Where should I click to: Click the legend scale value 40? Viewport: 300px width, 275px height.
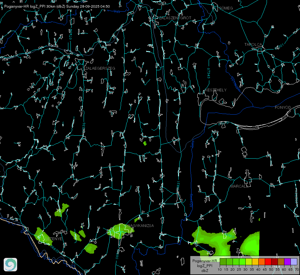tap(258, 269)
